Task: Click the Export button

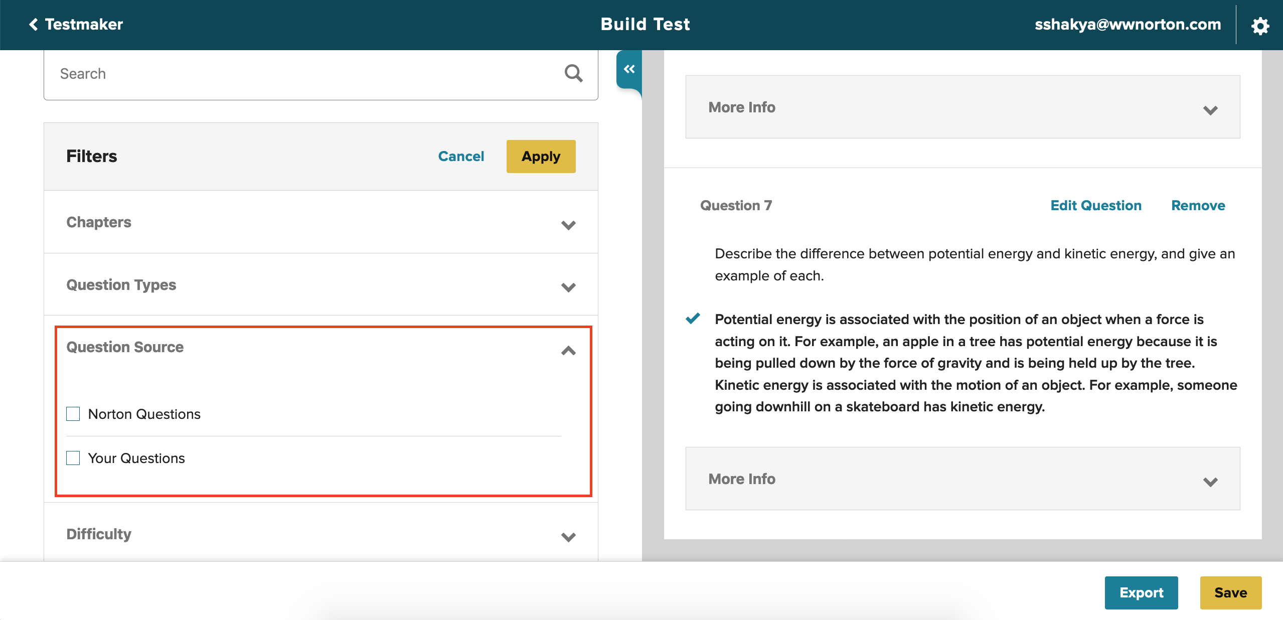Action: (x=1141, y=592)
